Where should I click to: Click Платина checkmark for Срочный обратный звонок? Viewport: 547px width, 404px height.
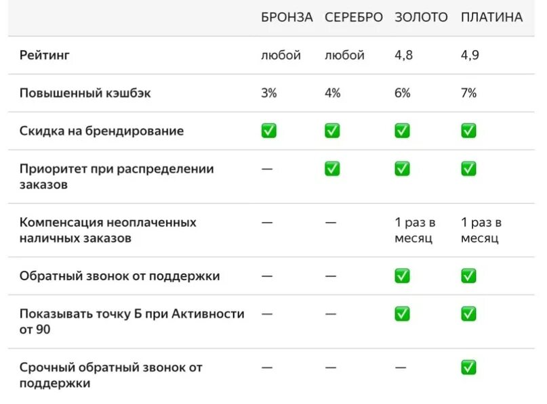pos(468,367)
